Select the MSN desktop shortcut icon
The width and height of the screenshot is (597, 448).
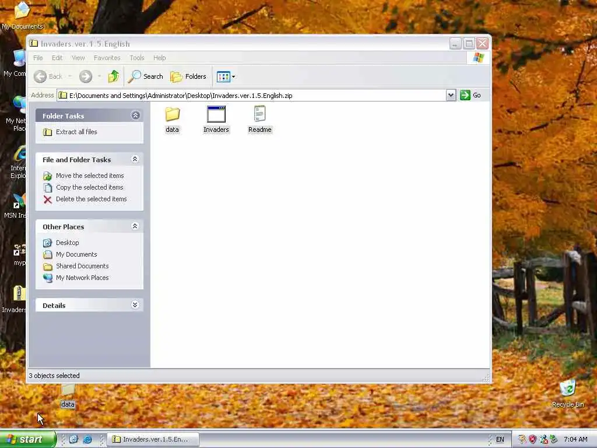click(15, 206)
